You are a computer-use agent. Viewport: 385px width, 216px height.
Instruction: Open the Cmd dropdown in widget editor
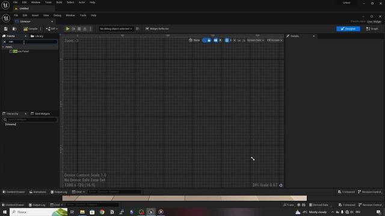click(x=79, y=192)
